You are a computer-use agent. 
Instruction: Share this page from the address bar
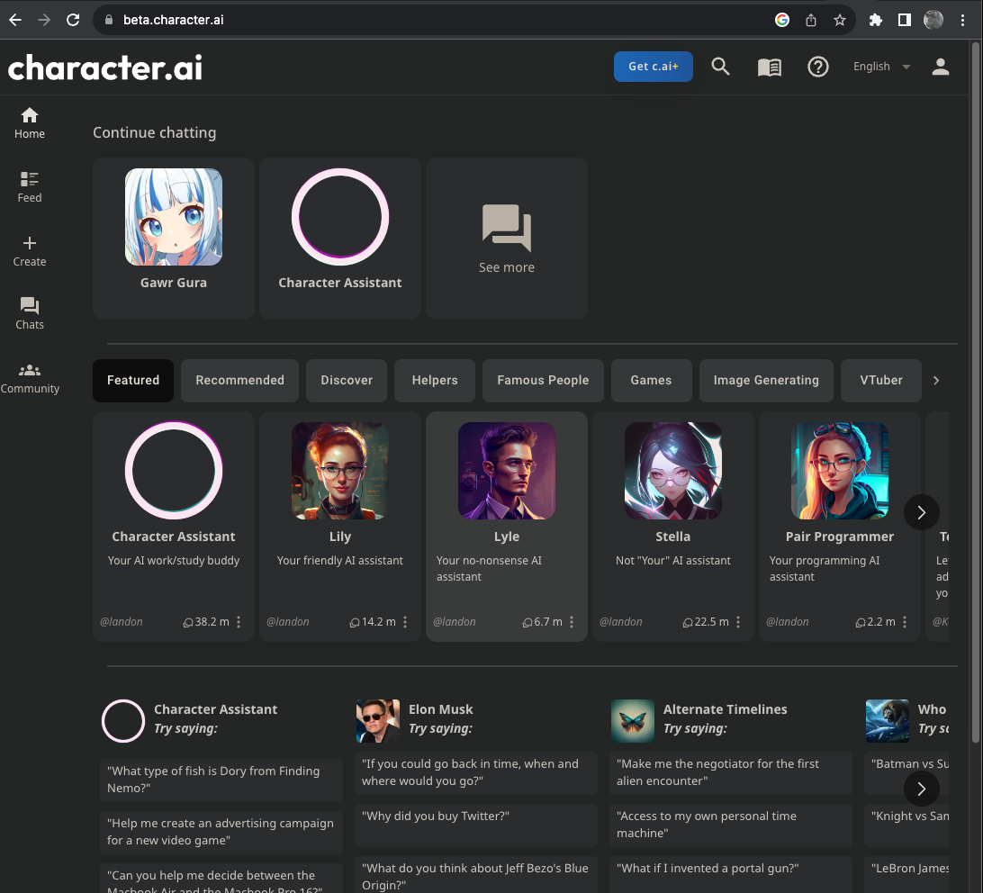click(x=810, y=20)
